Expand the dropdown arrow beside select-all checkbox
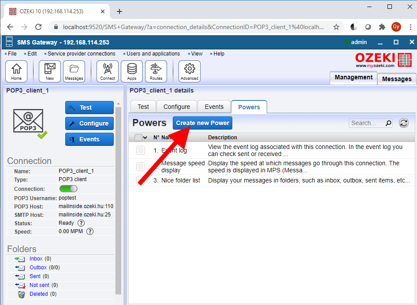Image resolution: width=417 pixels, height=305 pixels. pos(145,138)
